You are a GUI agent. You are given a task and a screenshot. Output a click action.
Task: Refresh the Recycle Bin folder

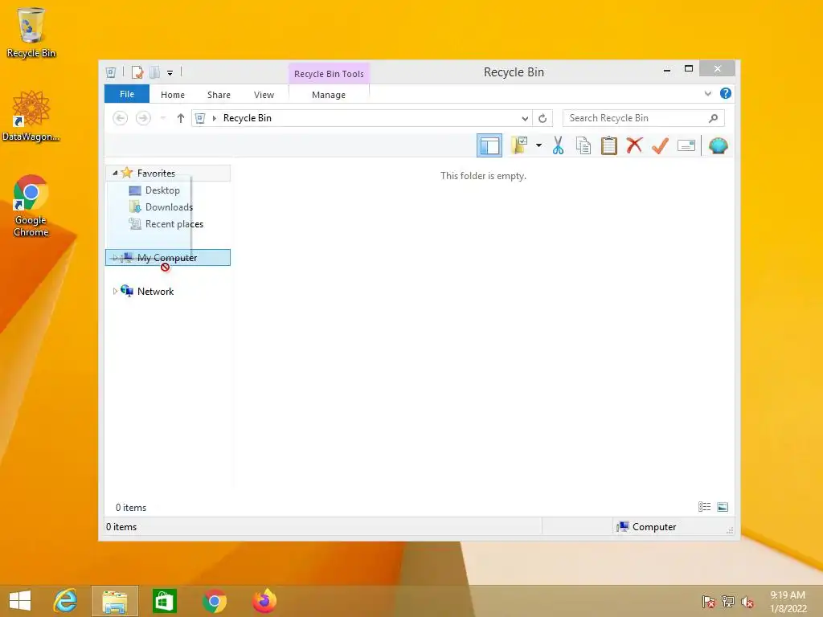(543, 118)
